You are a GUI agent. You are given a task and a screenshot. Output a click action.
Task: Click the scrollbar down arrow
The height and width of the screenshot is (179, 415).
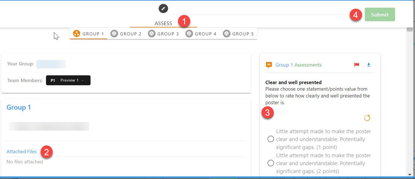coord(409,174)
